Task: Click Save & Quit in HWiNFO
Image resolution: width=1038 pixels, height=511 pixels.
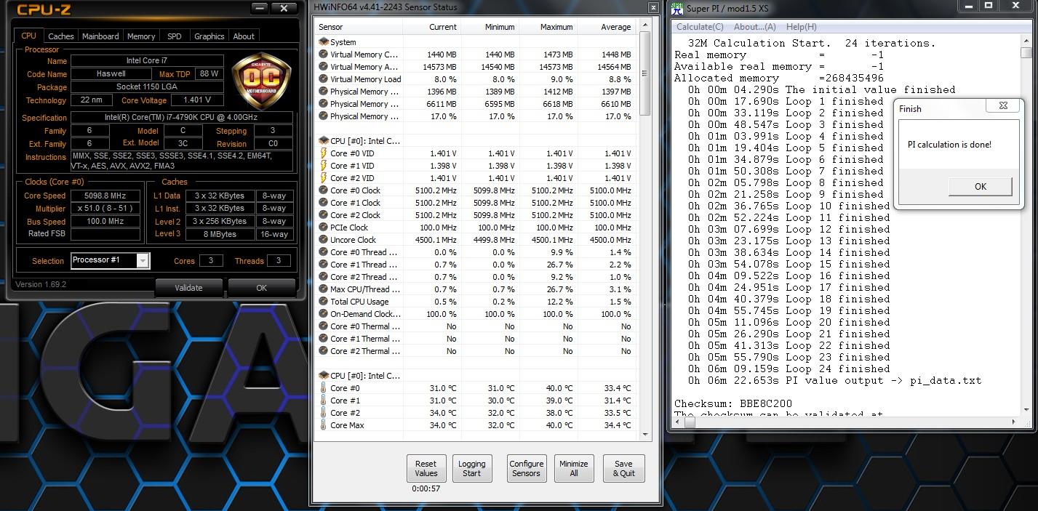Action: [623, 468]
